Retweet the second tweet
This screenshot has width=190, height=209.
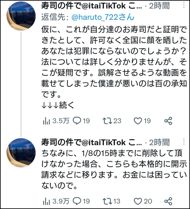108,201
